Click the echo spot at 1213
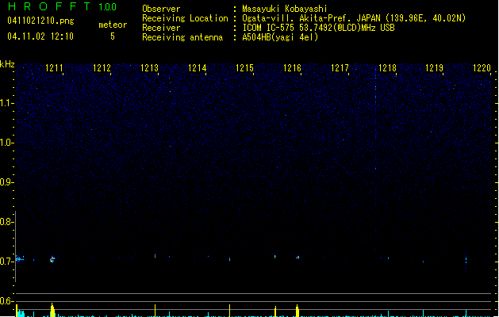The width and height of the screenshot is (499, 317). tap(155, 256)
